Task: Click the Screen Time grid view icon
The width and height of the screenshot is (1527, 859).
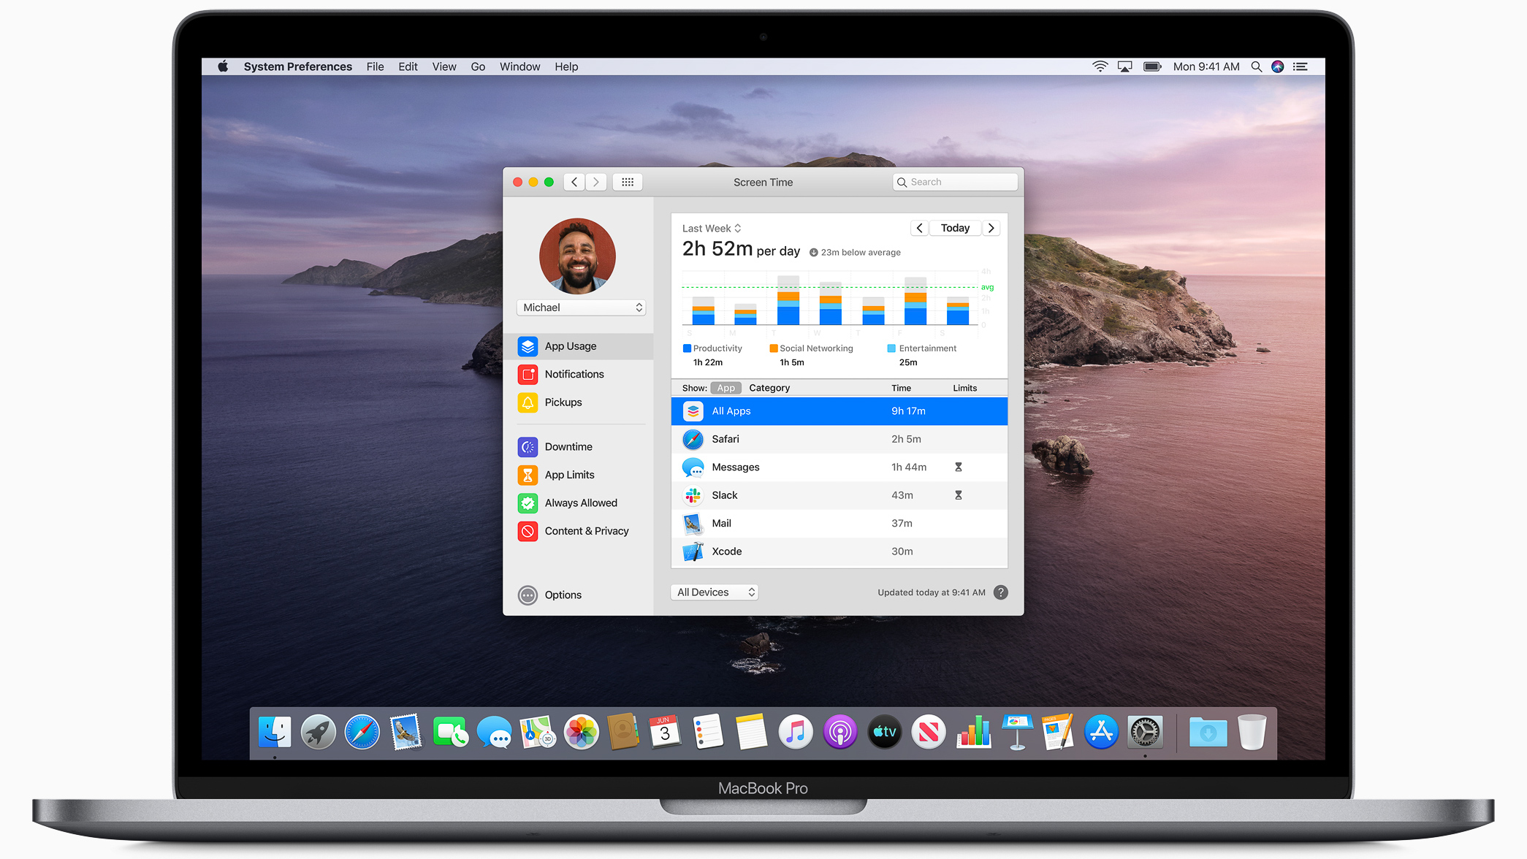Action: click(x=627, y=181)
